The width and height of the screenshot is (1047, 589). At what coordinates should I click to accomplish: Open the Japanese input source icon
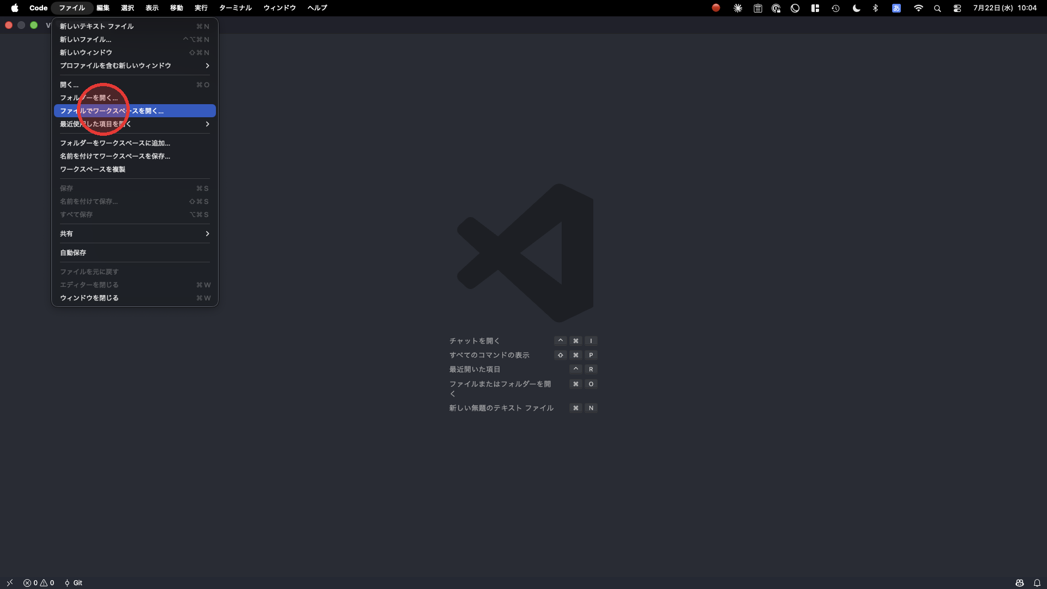point(896,8)
